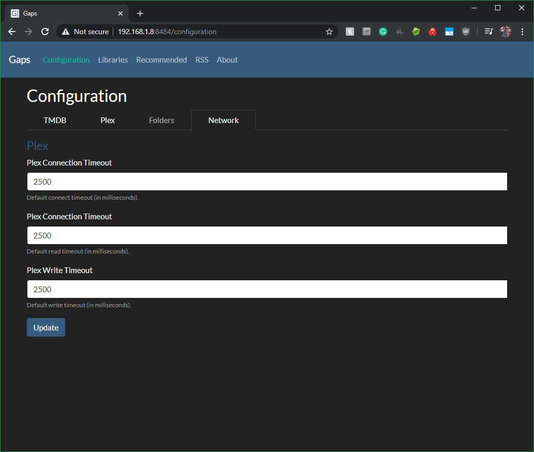The width and height of the screenshot is (534, 452).
Task: Maximize the browser window
Action: coord(498,8)
